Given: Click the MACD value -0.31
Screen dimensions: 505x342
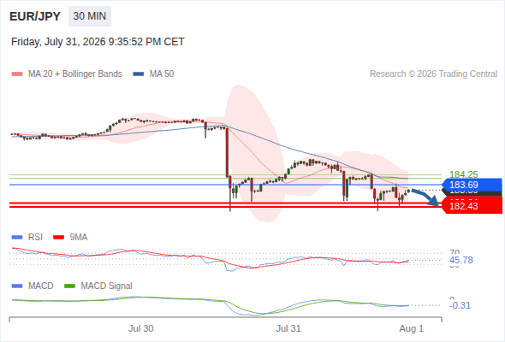Looking at the screenshot, I should point(460,305).
